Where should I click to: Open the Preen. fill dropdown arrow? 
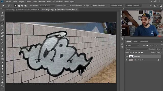pos(161,53)
